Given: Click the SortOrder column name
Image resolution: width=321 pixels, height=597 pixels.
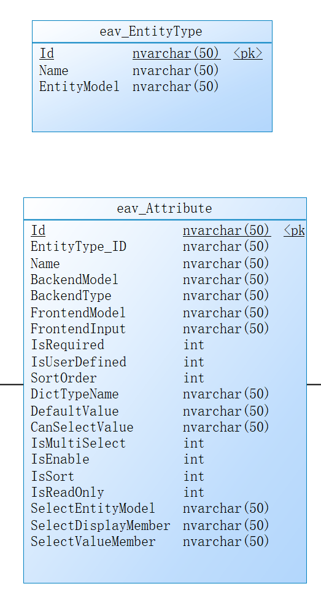Looking at the screenshot, I should 63,378.
